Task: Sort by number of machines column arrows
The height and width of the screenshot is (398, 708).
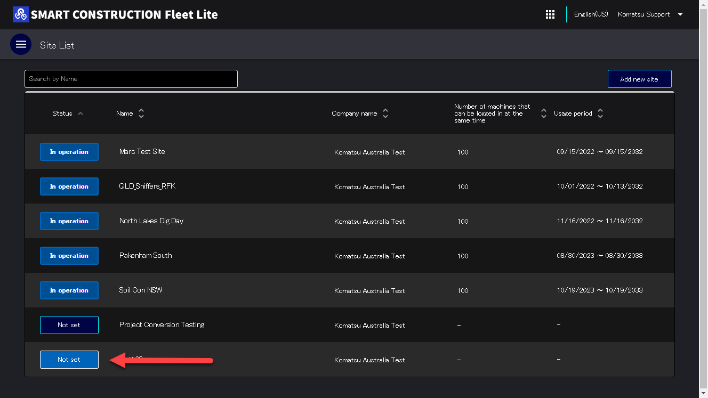Action: pyautogui.click(x=544, y=113)
